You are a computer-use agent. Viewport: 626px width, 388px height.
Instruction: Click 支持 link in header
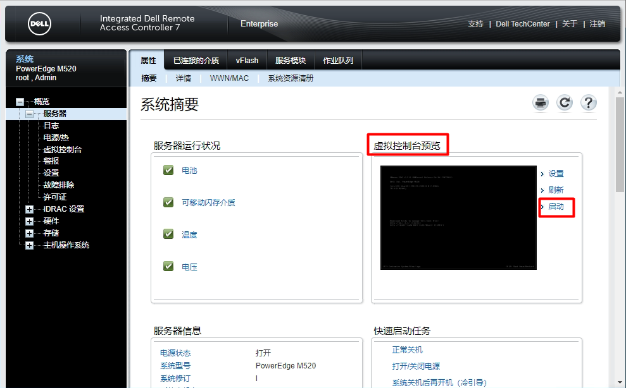coord(475,24)
